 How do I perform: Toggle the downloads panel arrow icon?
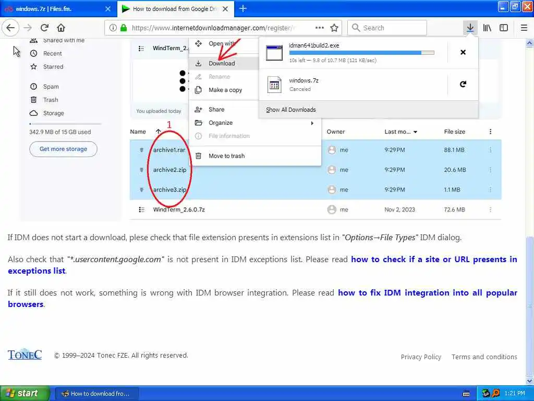click(x=470, y=28)
